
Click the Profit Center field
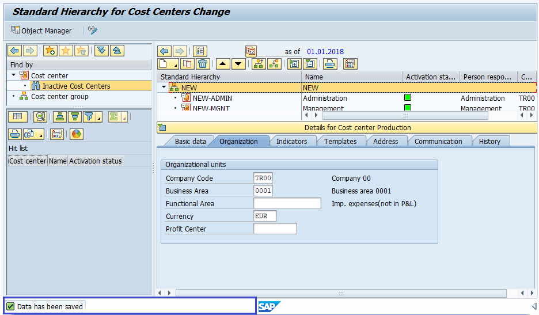pyautogui.click(x=275, y=229)
